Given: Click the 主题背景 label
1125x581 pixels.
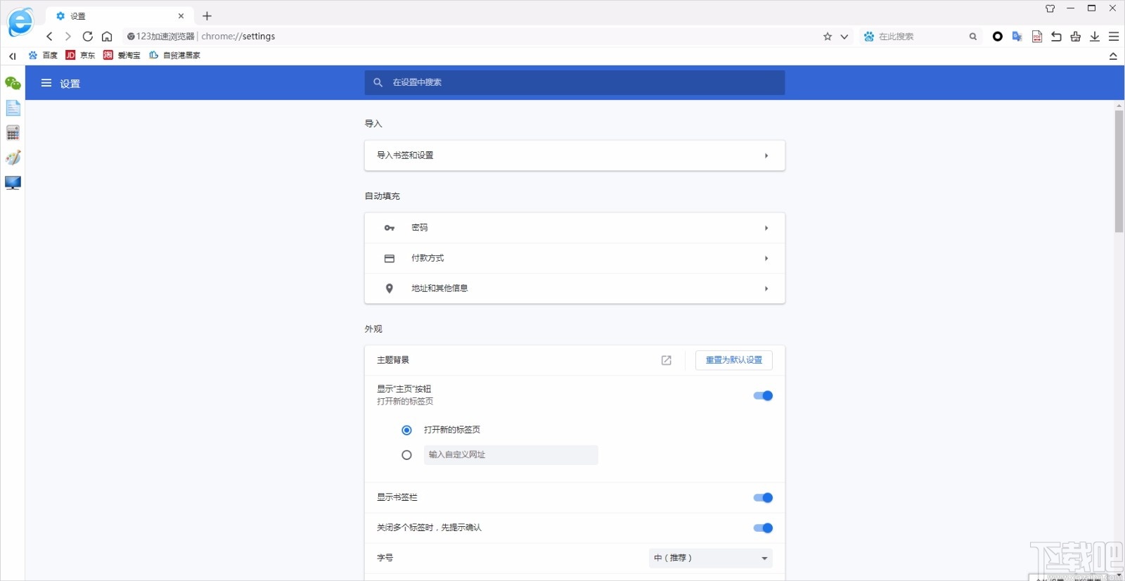Looking at the screenshot, I should click(x=393, y=360).
